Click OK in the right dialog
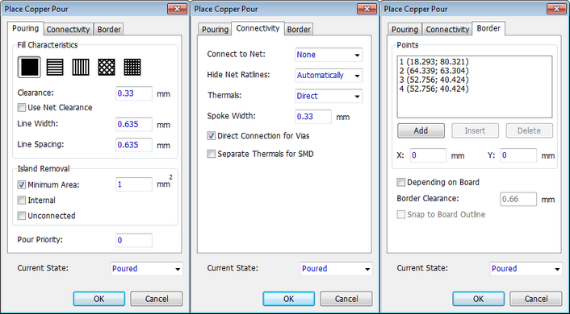The width and height of the screenshot is (570, 314). point(479,299)
